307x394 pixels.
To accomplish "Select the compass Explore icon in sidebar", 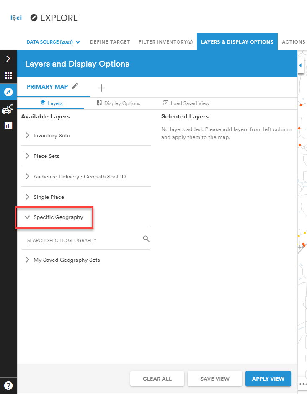I will click(8, 92).
